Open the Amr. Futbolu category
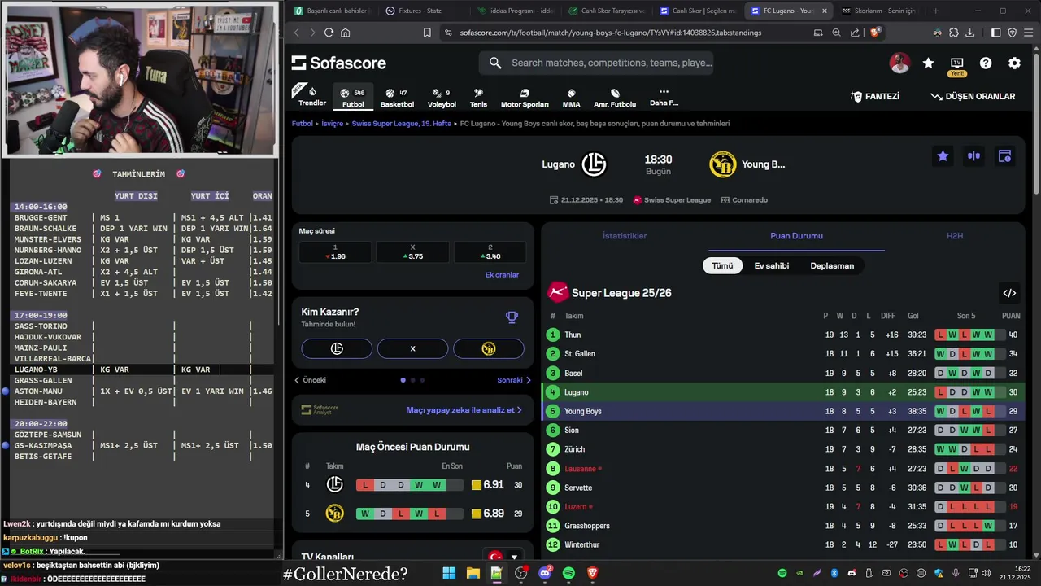Image resolution: width=1041 pixels, height=586 pixels. pos(615,97)
